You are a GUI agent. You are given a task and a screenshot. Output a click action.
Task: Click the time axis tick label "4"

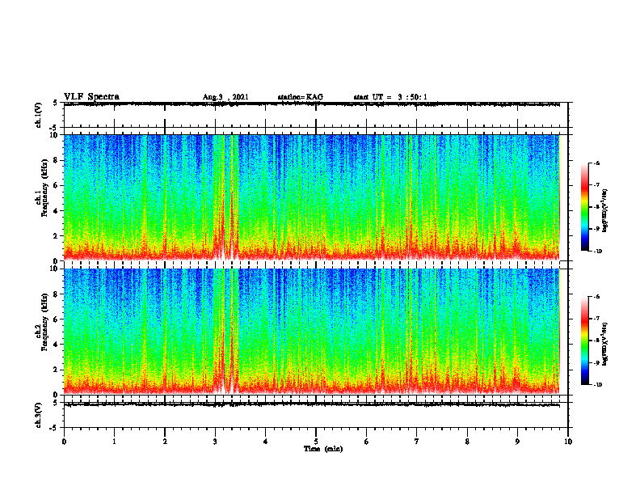click(x=265, y=442)
